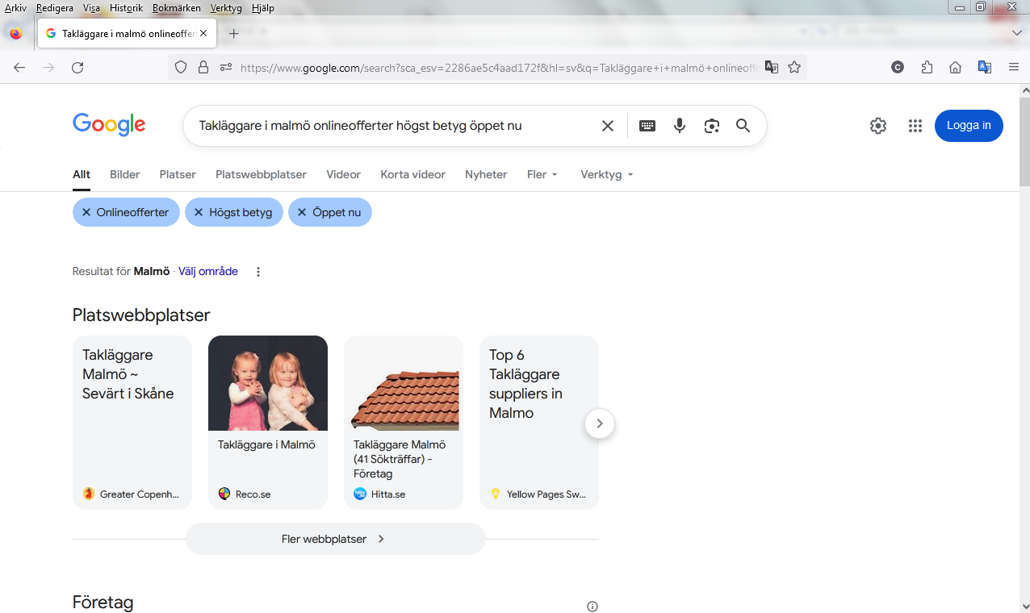The height and width of the screenshot is (613, 1030).
Task: Click the magnifier search button
Action: pyautogui.click(x=743, y=126)
